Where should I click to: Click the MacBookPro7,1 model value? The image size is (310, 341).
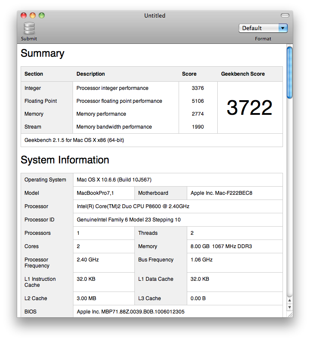[95, 193]
